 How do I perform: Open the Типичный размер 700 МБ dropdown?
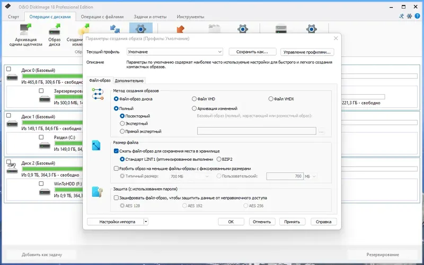[x=190, y=176]
